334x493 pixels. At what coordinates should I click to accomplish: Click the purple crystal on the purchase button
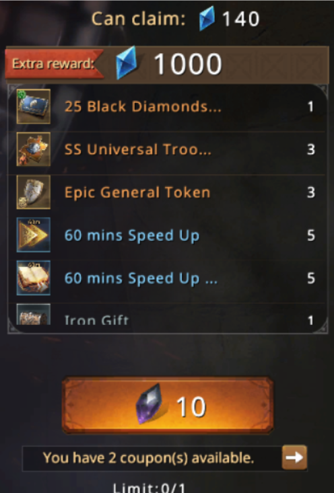click(149, 404)
